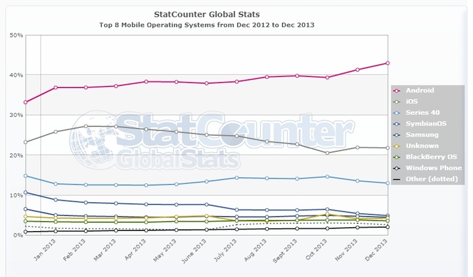Click the Unknown legend marker icon
Viewport: 473px width, 277px height.
tap(397, 145)
